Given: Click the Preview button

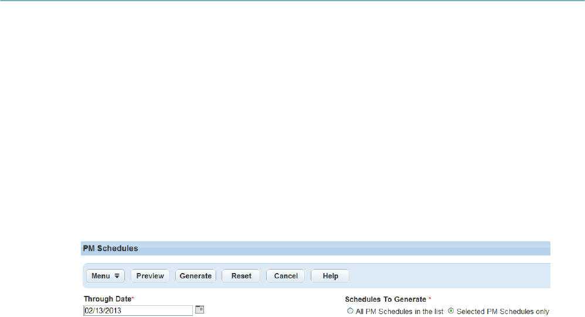Looking at the screenshot, I should [150, 276].
